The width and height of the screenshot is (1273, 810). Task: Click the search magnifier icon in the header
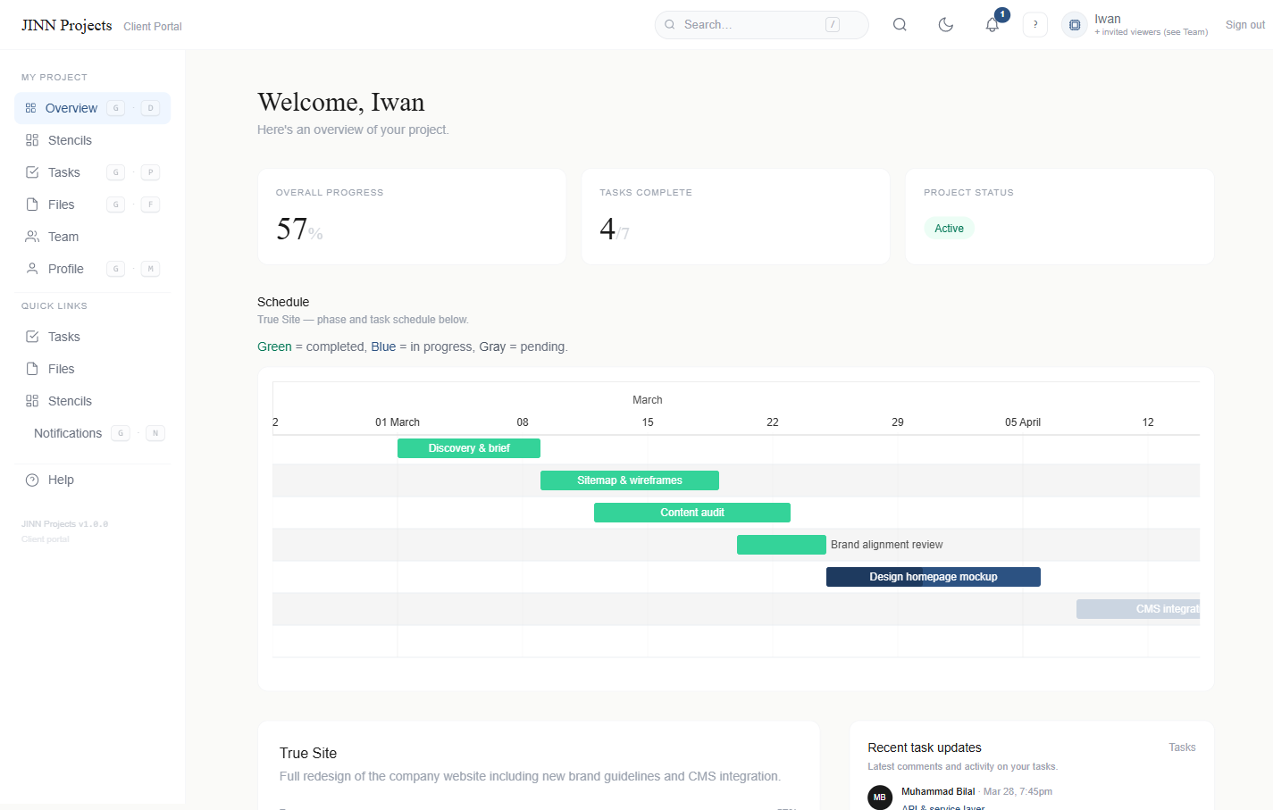pyautogui.click(x=900, y=25)
